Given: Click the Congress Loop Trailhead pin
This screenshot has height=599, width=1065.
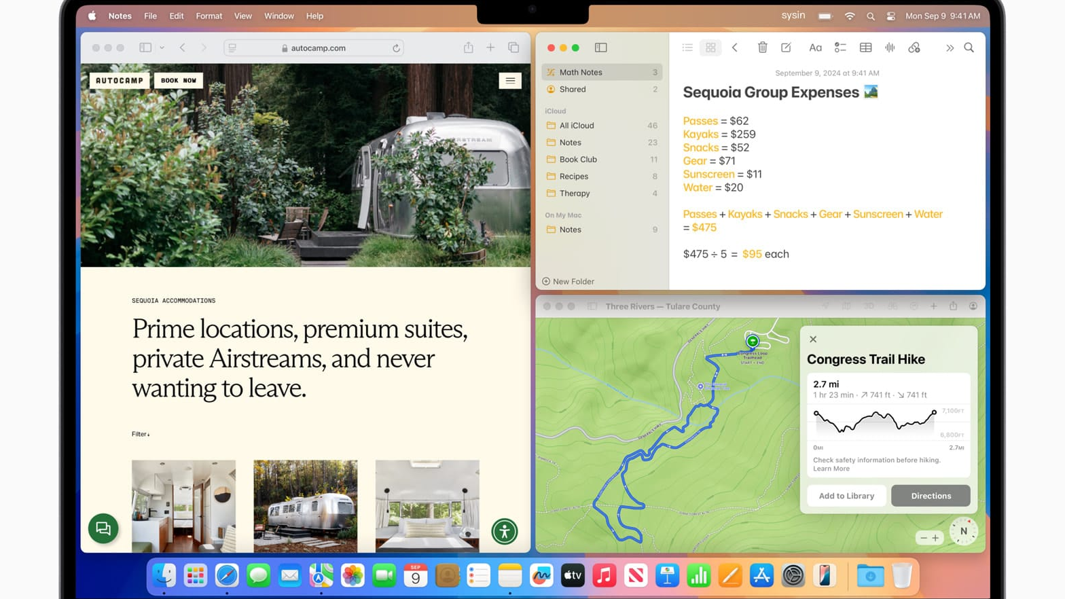Looking at the screenshot, I should (752, 342).
